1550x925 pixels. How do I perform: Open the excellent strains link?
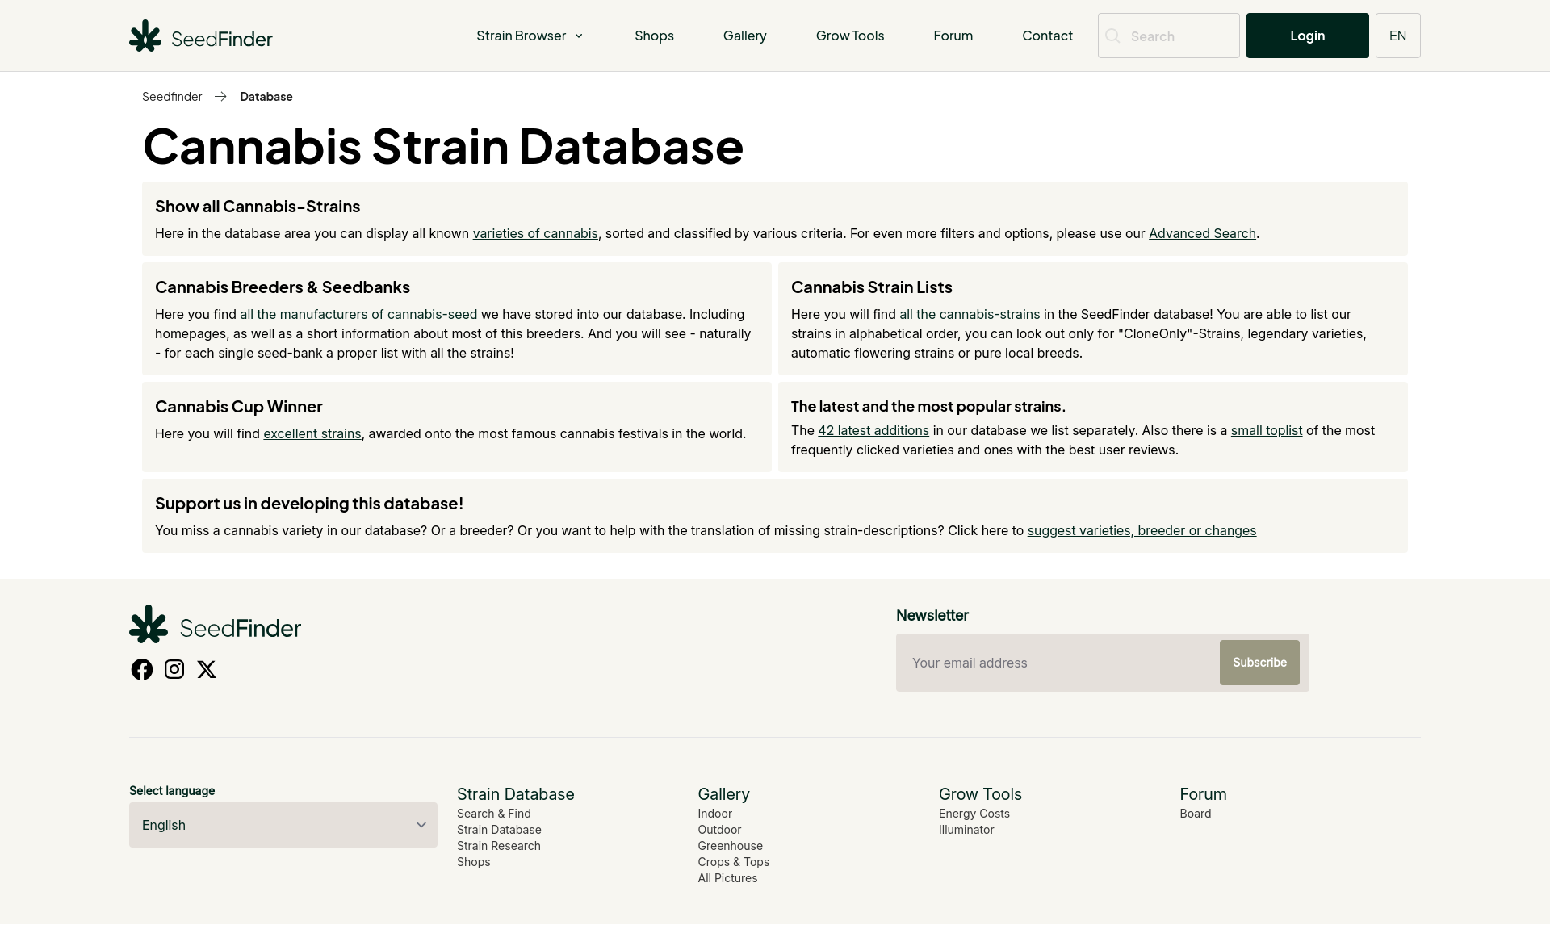tap(312, 433)
